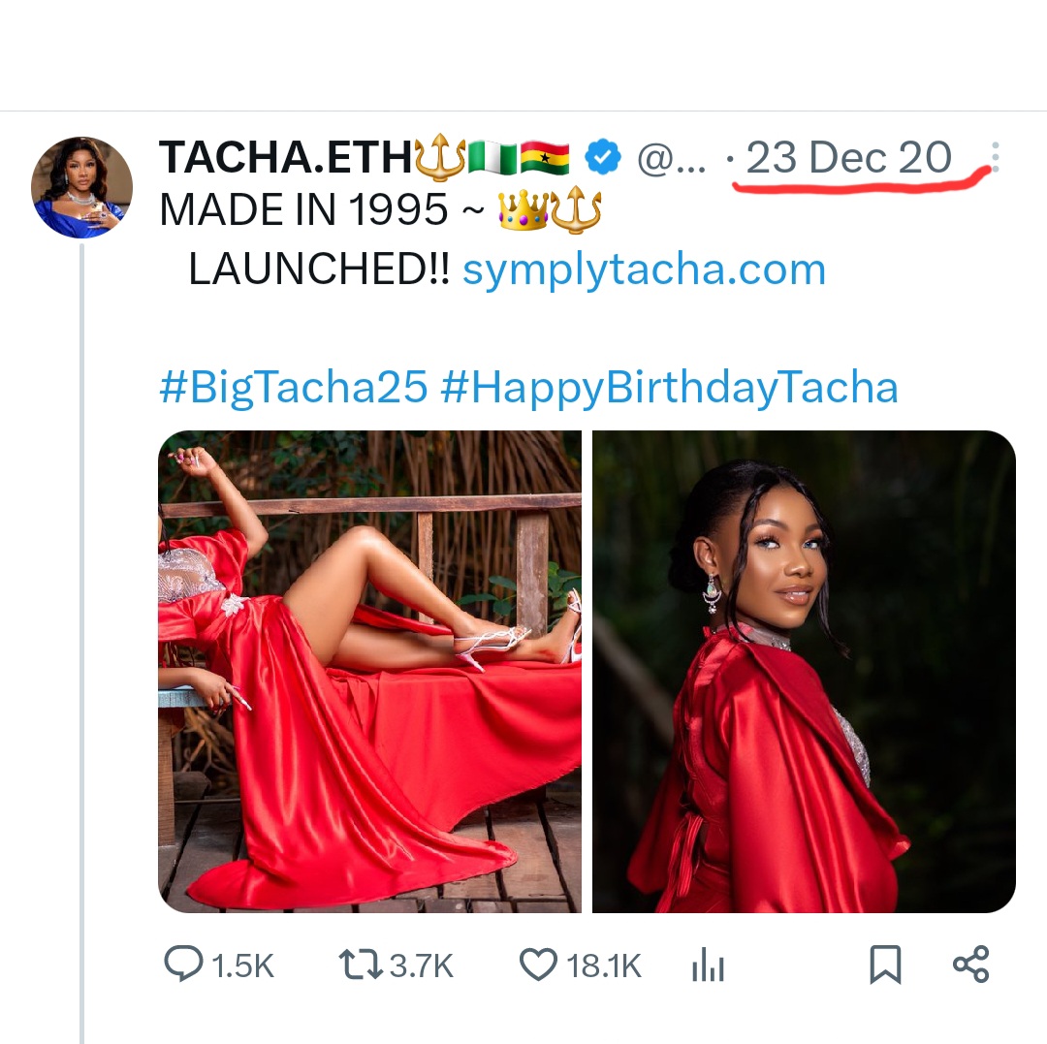Click the blue verified badge

(x=605, y=157)
